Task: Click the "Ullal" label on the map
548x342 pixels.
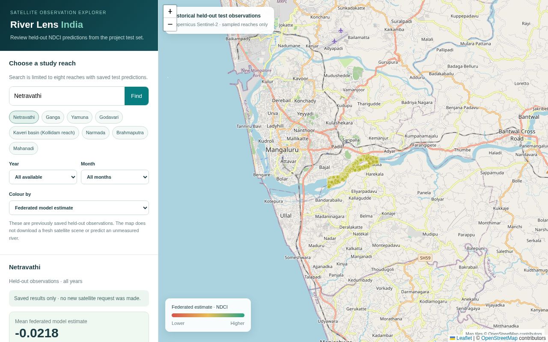Action: [286, 216]
